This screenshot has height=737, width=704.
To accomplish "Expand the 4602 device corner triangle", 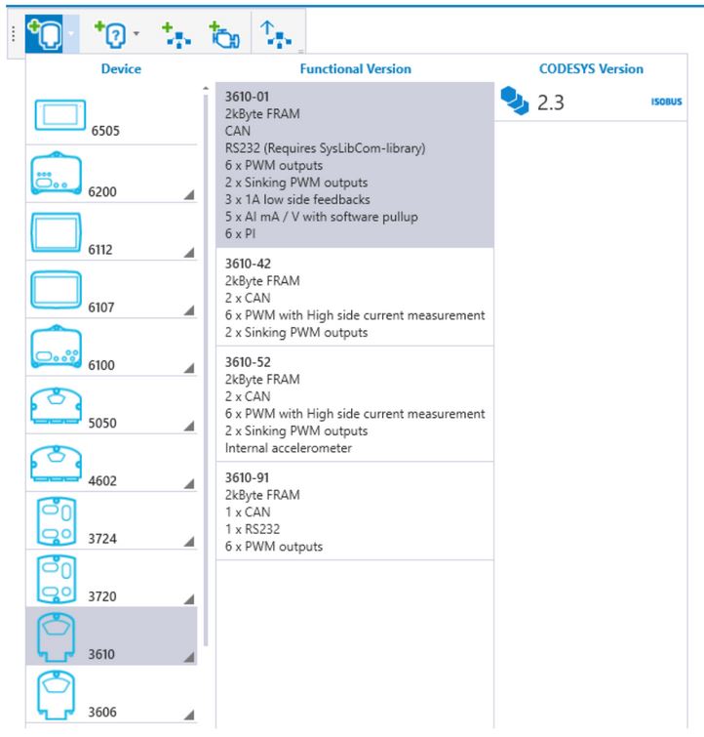I will [188, 481].
